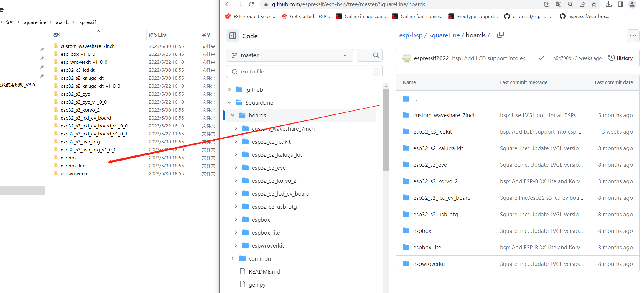Open esp-bsp breadcrumb link
This screenshot has height=293, width=642.
click(x=411, y=35)
